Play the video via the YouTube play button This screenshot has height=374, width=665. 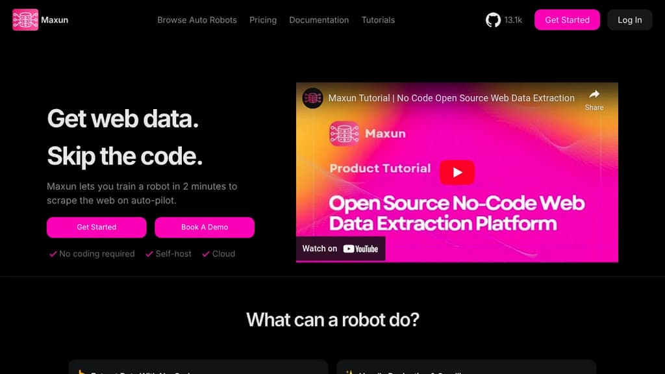pyautogui.click(x=457, y=172)
